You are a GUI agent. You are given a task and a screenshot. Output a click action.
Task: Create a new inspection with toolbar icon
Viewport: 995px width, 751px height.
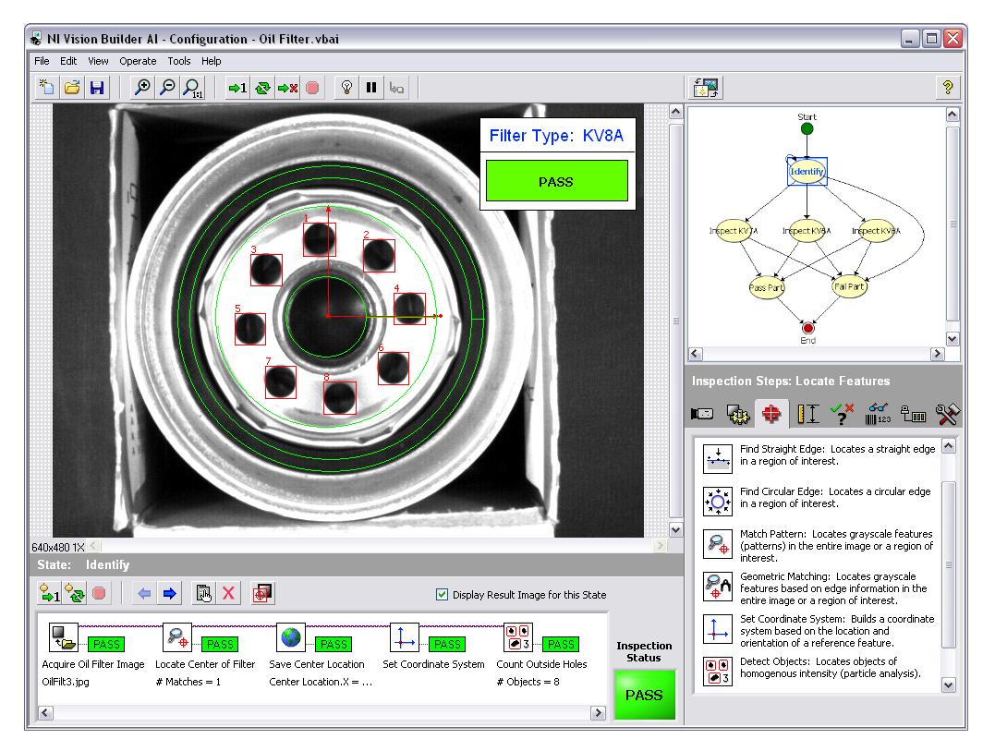[46, 88]
